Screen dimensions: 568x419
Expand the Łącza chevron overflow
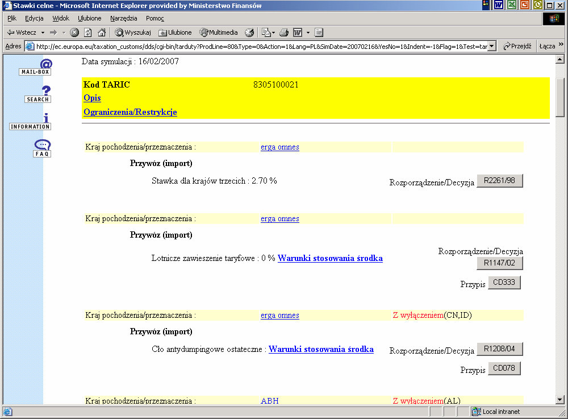(x=561, y=44)
